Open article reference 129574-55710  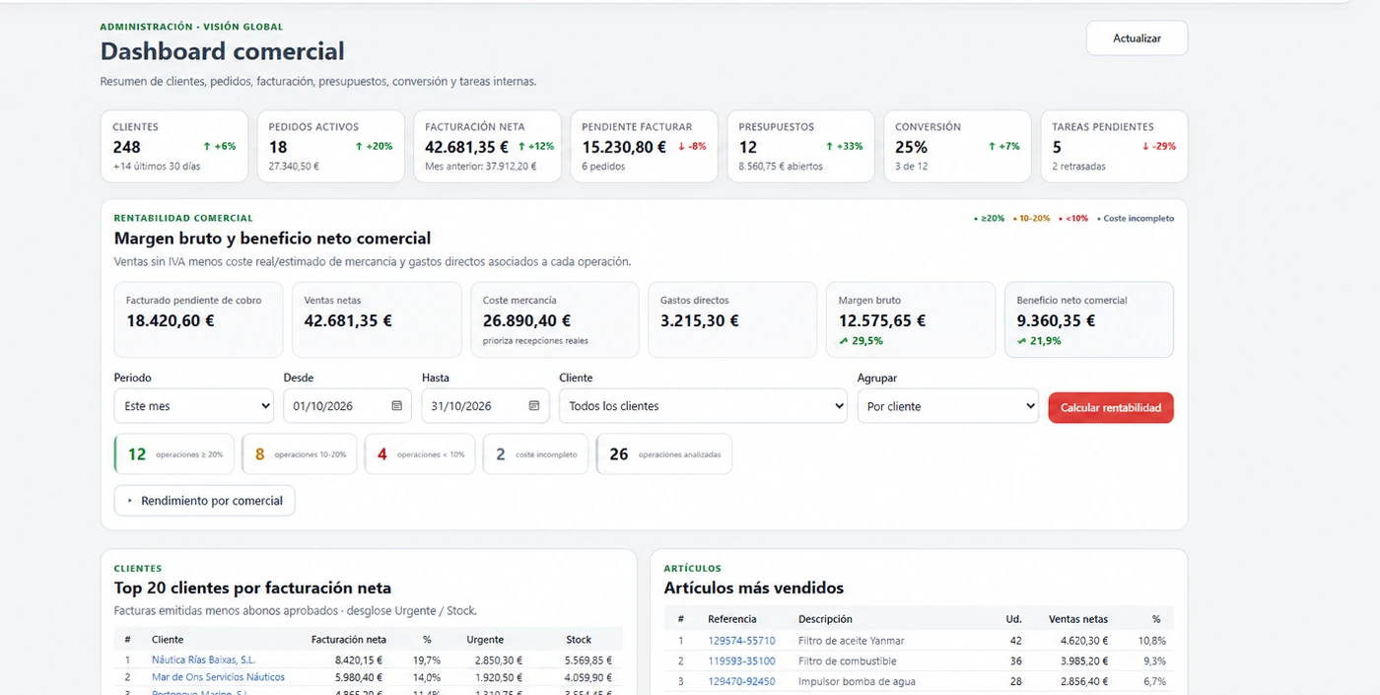[741, 641]
